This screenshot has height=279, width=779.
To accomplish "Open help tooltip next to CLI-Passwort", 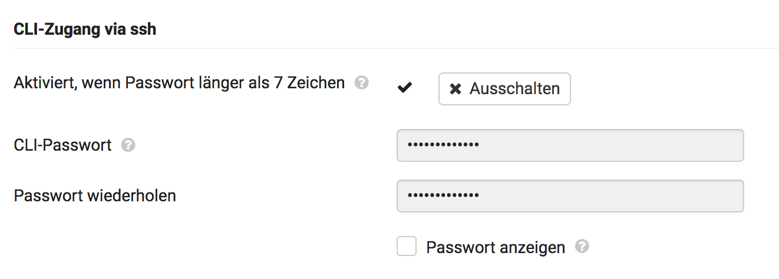I will coord(128,145).
